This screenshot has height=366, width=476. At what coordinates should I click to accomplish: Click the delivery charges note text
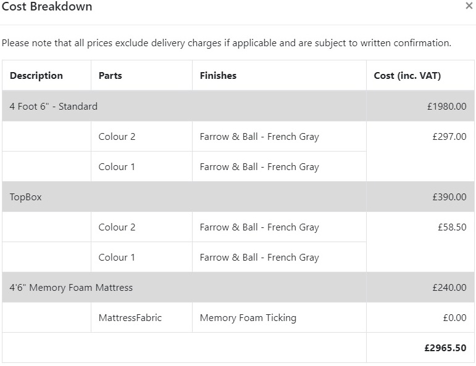coord(227,43)
